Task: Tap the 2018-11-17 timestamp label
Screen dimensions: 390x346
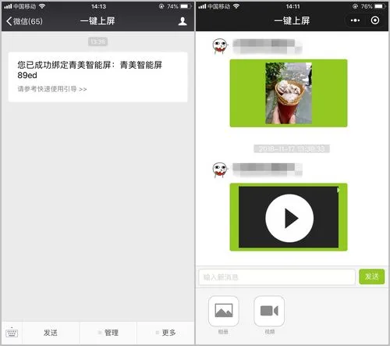Action: point(292,148)
